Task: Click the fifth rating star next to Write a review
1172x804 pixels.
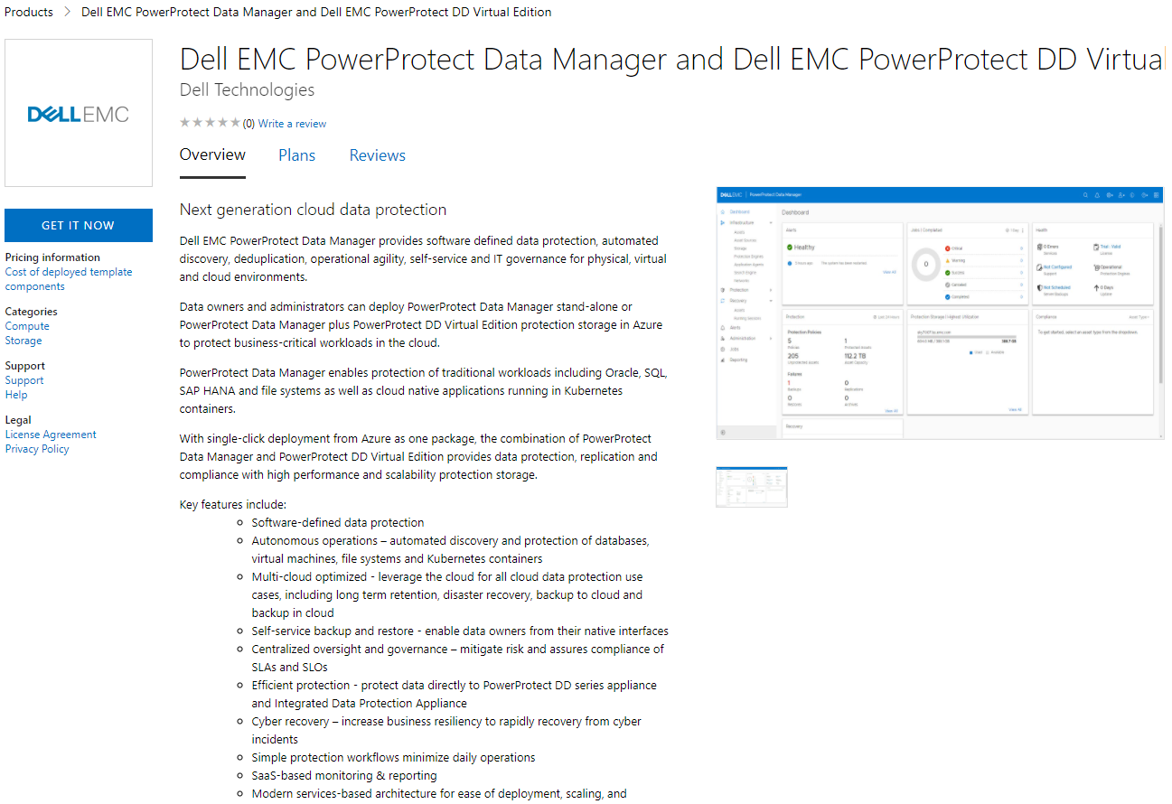Action: pyautogui.click(x=236, y=121)
